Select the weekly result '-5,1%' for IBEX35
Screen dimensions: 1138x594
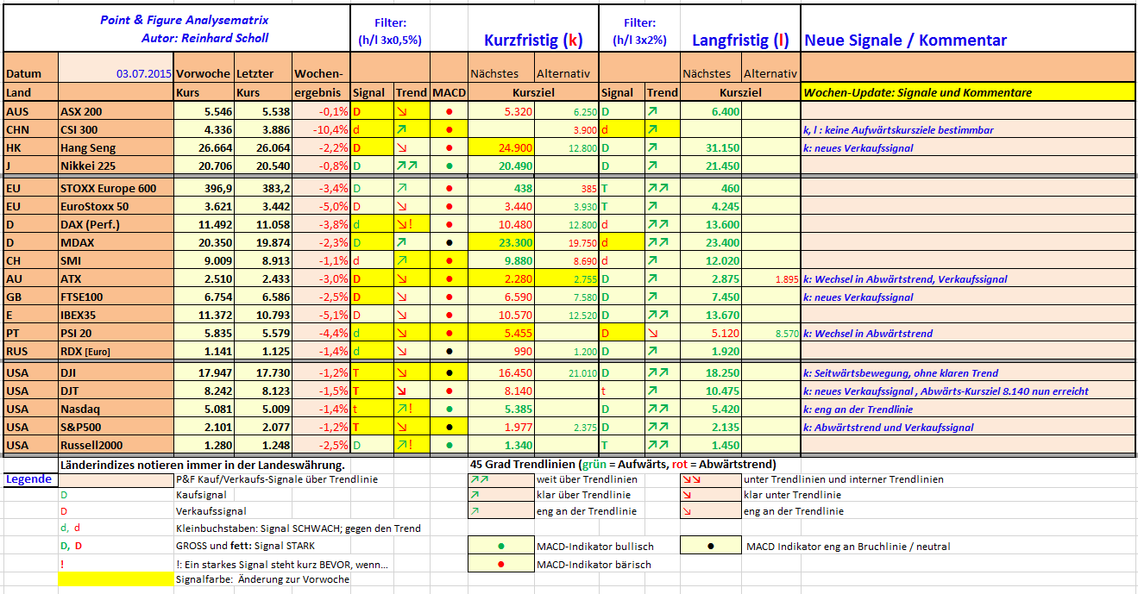(334, 316)
